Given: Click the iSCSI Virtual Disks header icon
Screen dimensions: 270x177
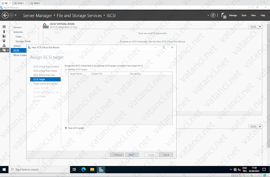Looking at the screenshot, I should [46, 26].
